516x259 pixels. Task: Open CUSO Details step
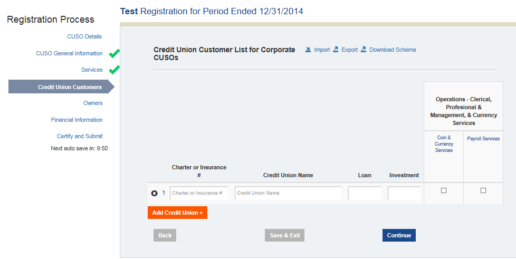click(x=84, y=36)
